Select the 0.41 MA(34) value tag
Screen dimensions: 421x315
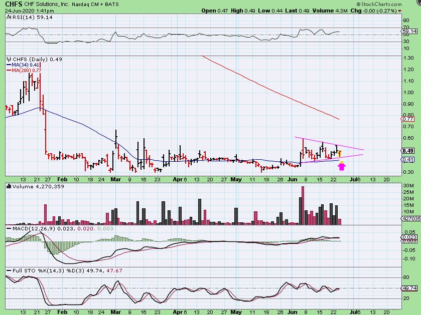click(408, 160)
